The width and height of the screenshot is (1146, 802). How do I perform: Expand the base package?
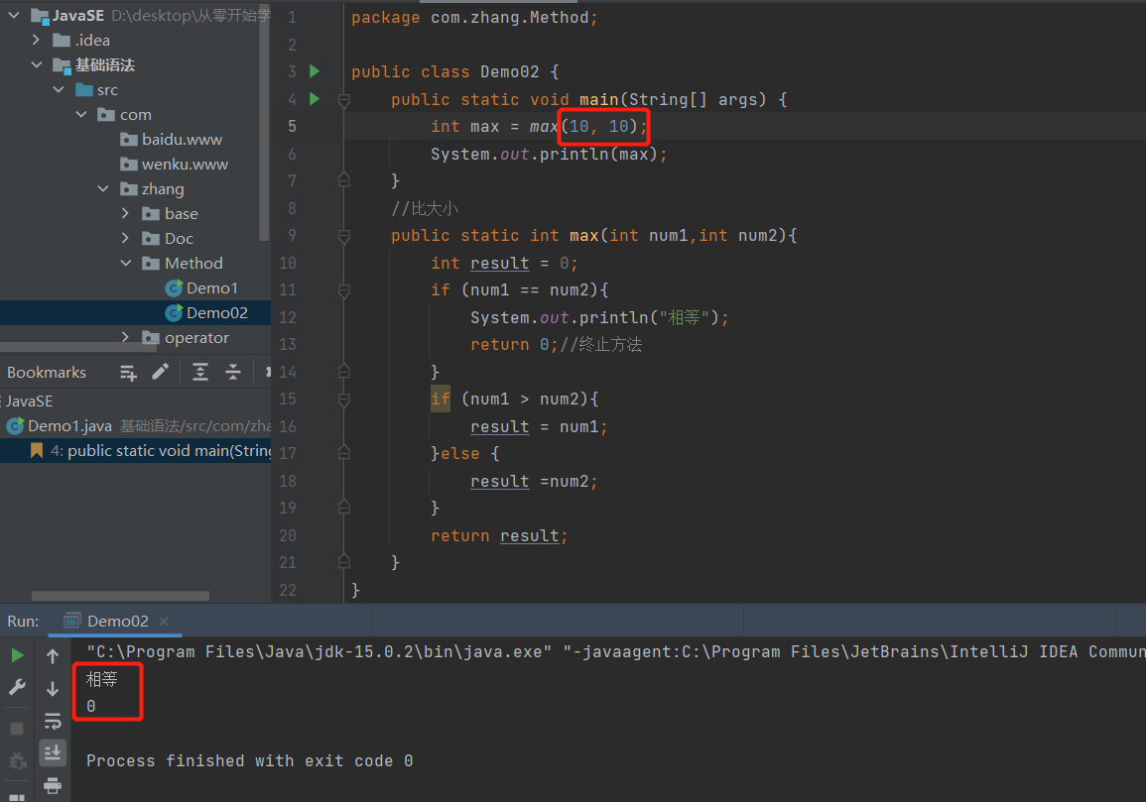126,213
